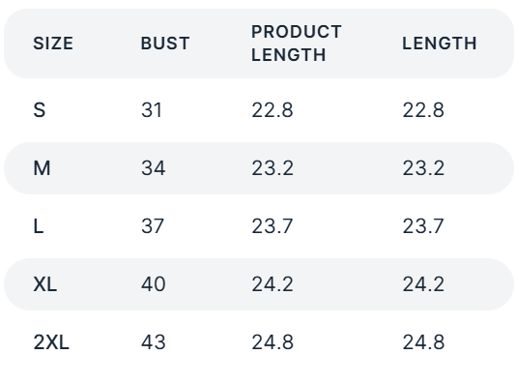517x384 pixels.
Task: Click product length 23.2 in M row
Action: pyautogui.click(x=273, y=168)
